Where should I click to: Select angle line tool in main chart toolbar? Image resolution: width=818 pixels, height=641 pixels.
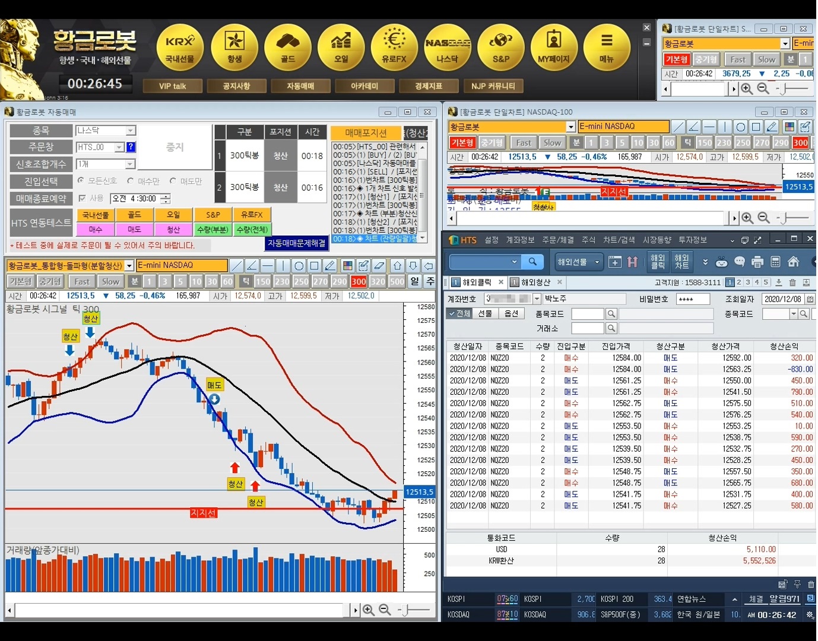coord(252,265)
